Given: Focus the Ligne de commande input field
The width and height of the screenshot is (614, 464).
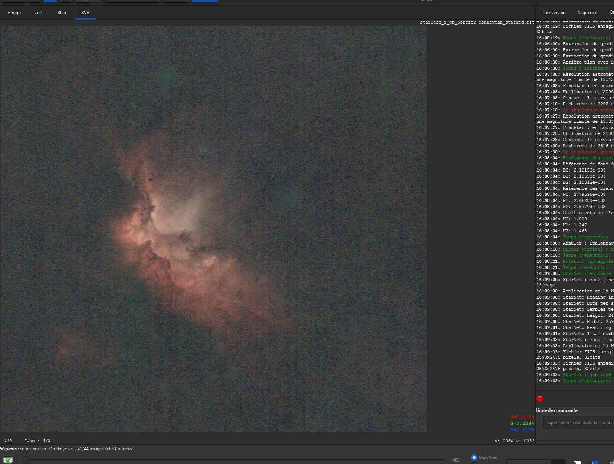Looking at the screenshot, I should tap(579, 423).
